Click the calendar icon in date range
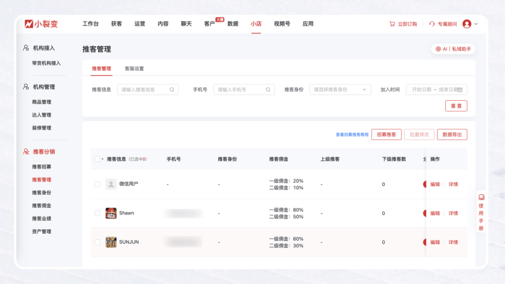Screen dimensions: 505x284 pos(460,90)
